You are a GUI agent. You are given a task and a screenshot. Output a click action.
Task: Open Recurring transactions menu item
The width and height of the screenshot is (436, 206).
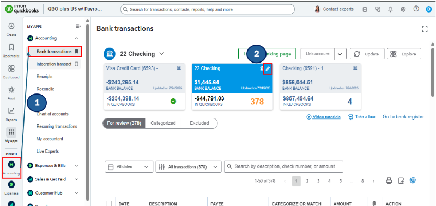(x=57, y=127)
